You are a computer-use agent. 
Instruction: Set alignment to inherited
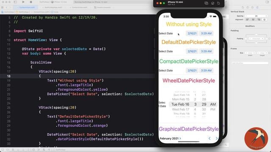point(264,19)
